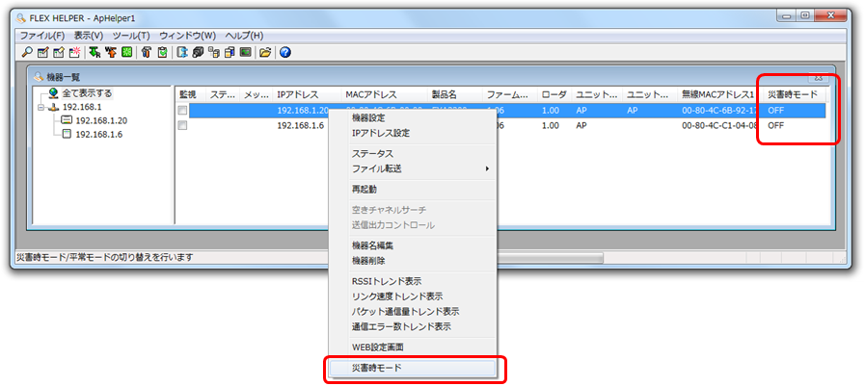Image resolution: width=865 pixels, height=386 pixels.
Task: Sort by the 監視 column header
Action: tap(190, 94)
